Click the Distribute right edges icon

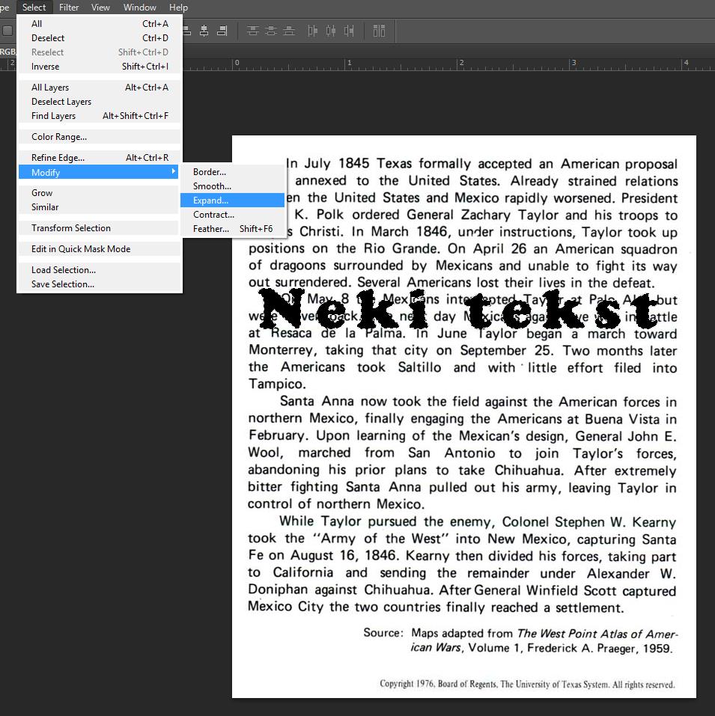[349, 31]
